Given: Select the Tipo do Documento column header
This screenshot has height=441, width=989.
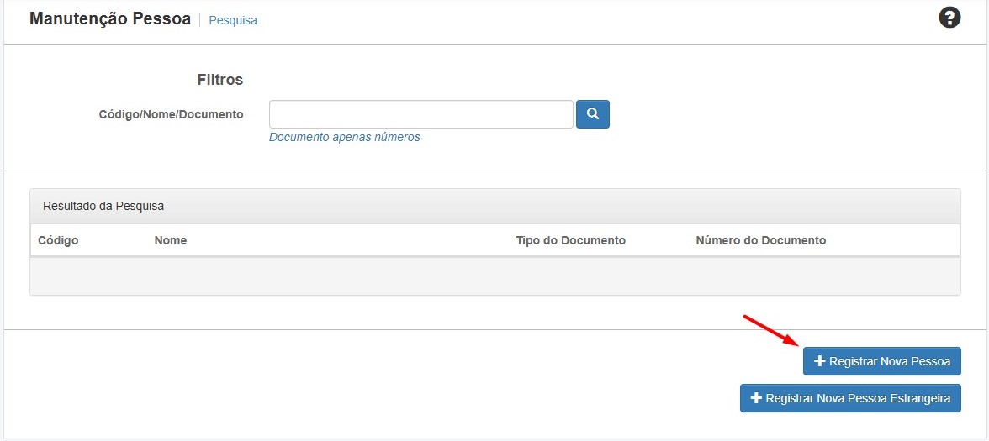Looking at the screenshot, I should (x=570, y=240).
